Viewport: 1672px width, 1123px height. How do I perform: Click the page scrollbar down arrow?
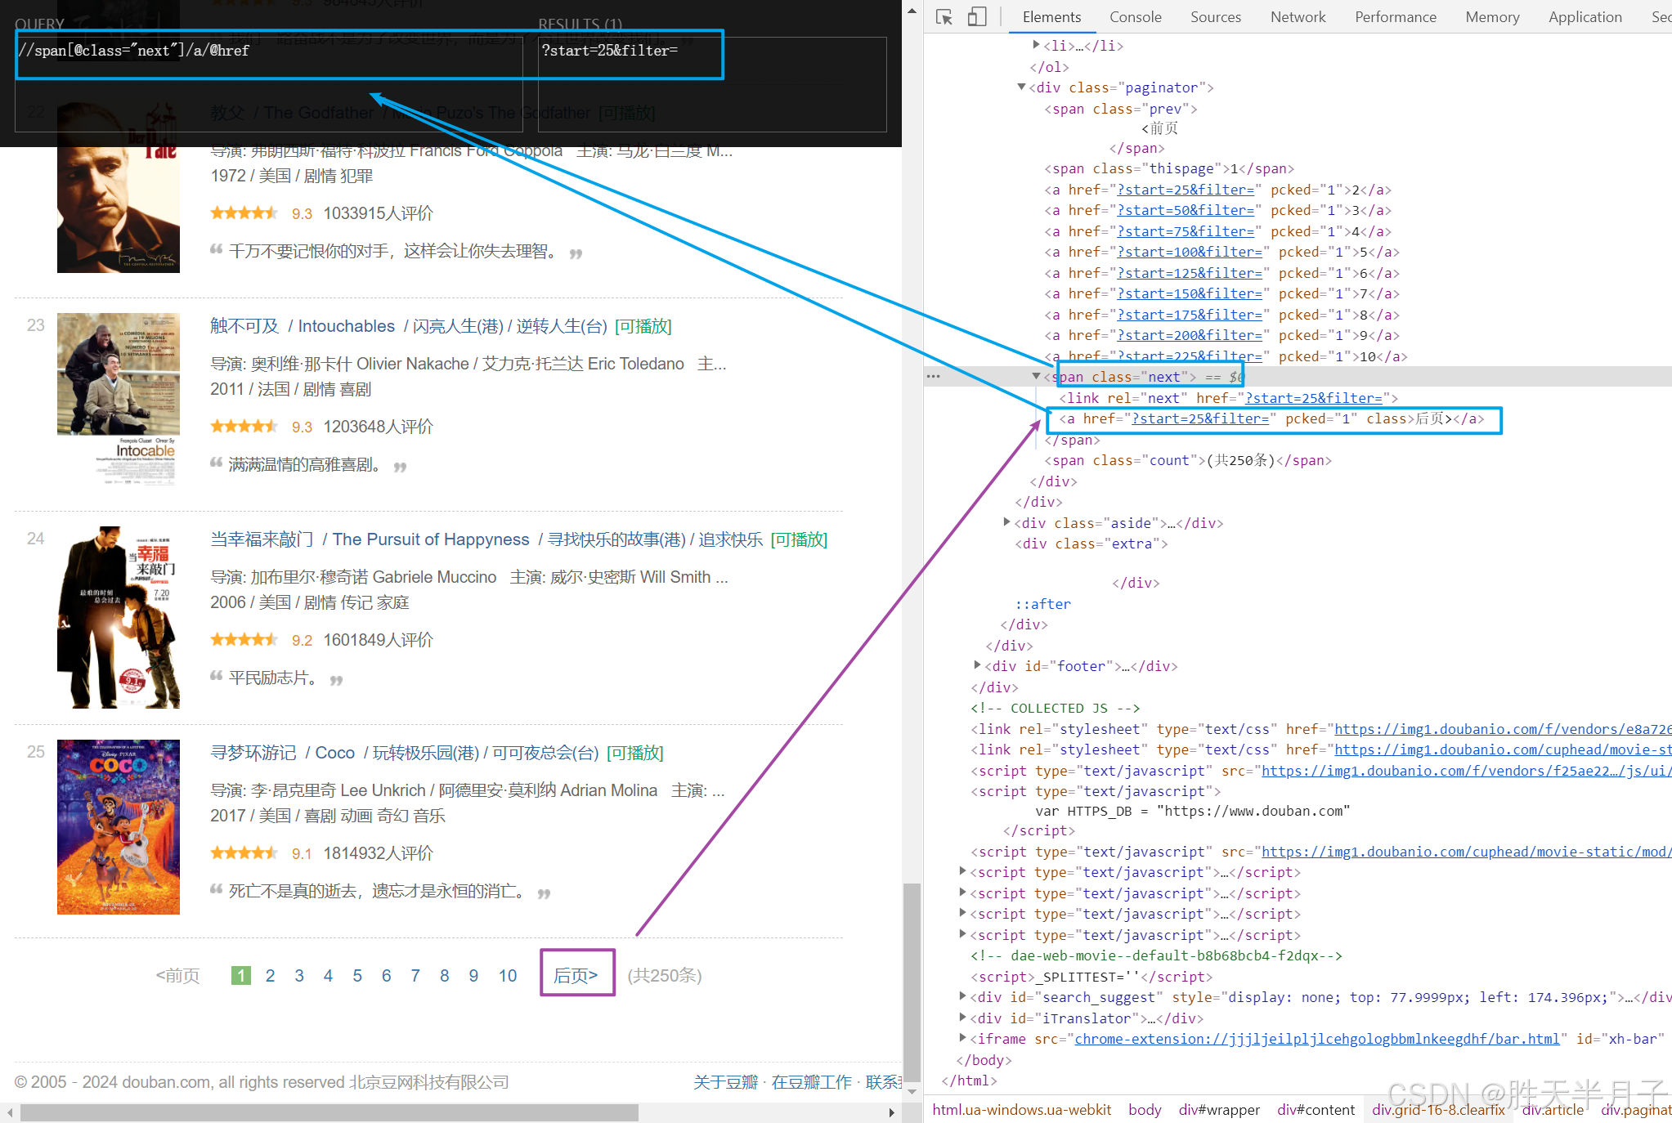912,1091
